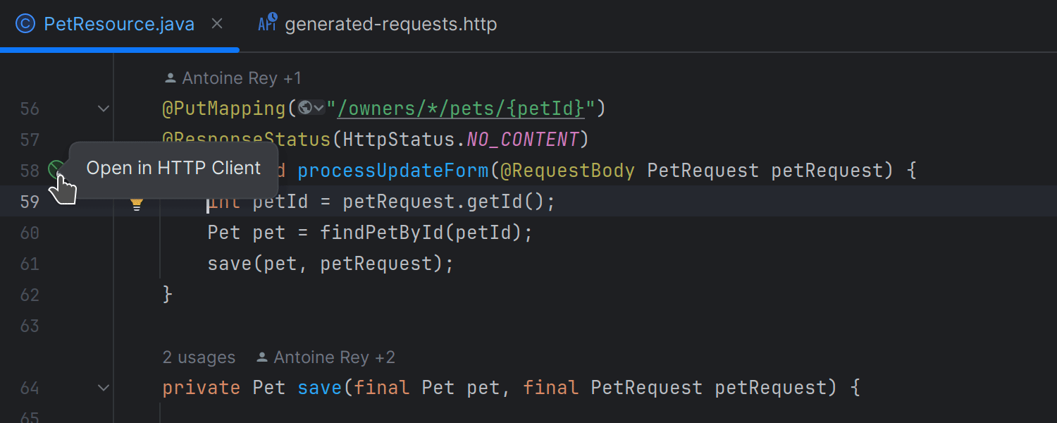Select the PetResource.java tab

(118, 23)
